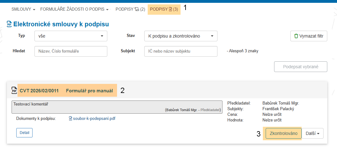Click the icon in the PODPISY (3) tab
Viewport: 337px width, 149px height.
tap(170, 9)
